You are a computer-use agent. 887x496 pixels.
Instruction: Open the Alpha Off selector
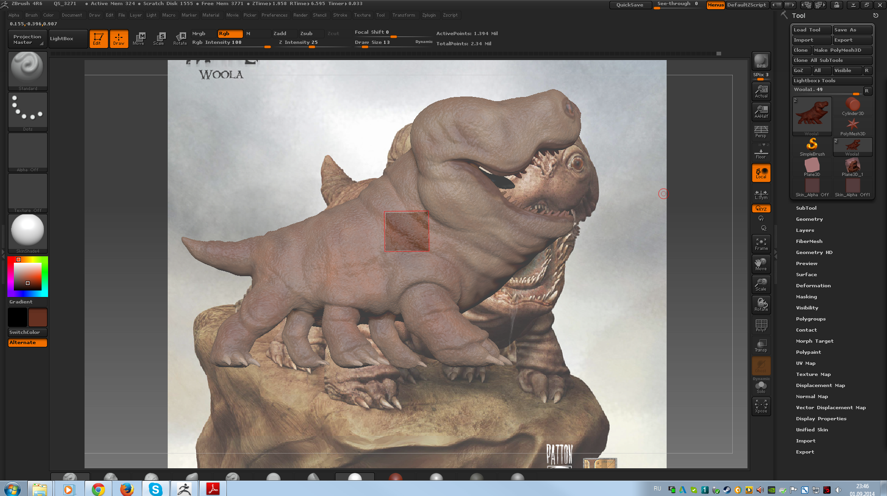[28, 152]
